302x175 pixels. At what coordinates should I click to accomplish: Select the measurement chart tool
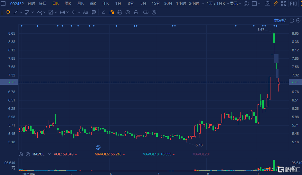coord(51,12)
